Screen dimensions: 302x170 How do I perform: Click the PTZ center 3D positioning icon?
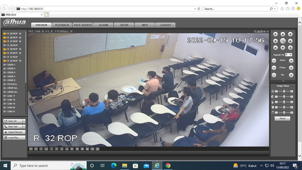(283, 41)
